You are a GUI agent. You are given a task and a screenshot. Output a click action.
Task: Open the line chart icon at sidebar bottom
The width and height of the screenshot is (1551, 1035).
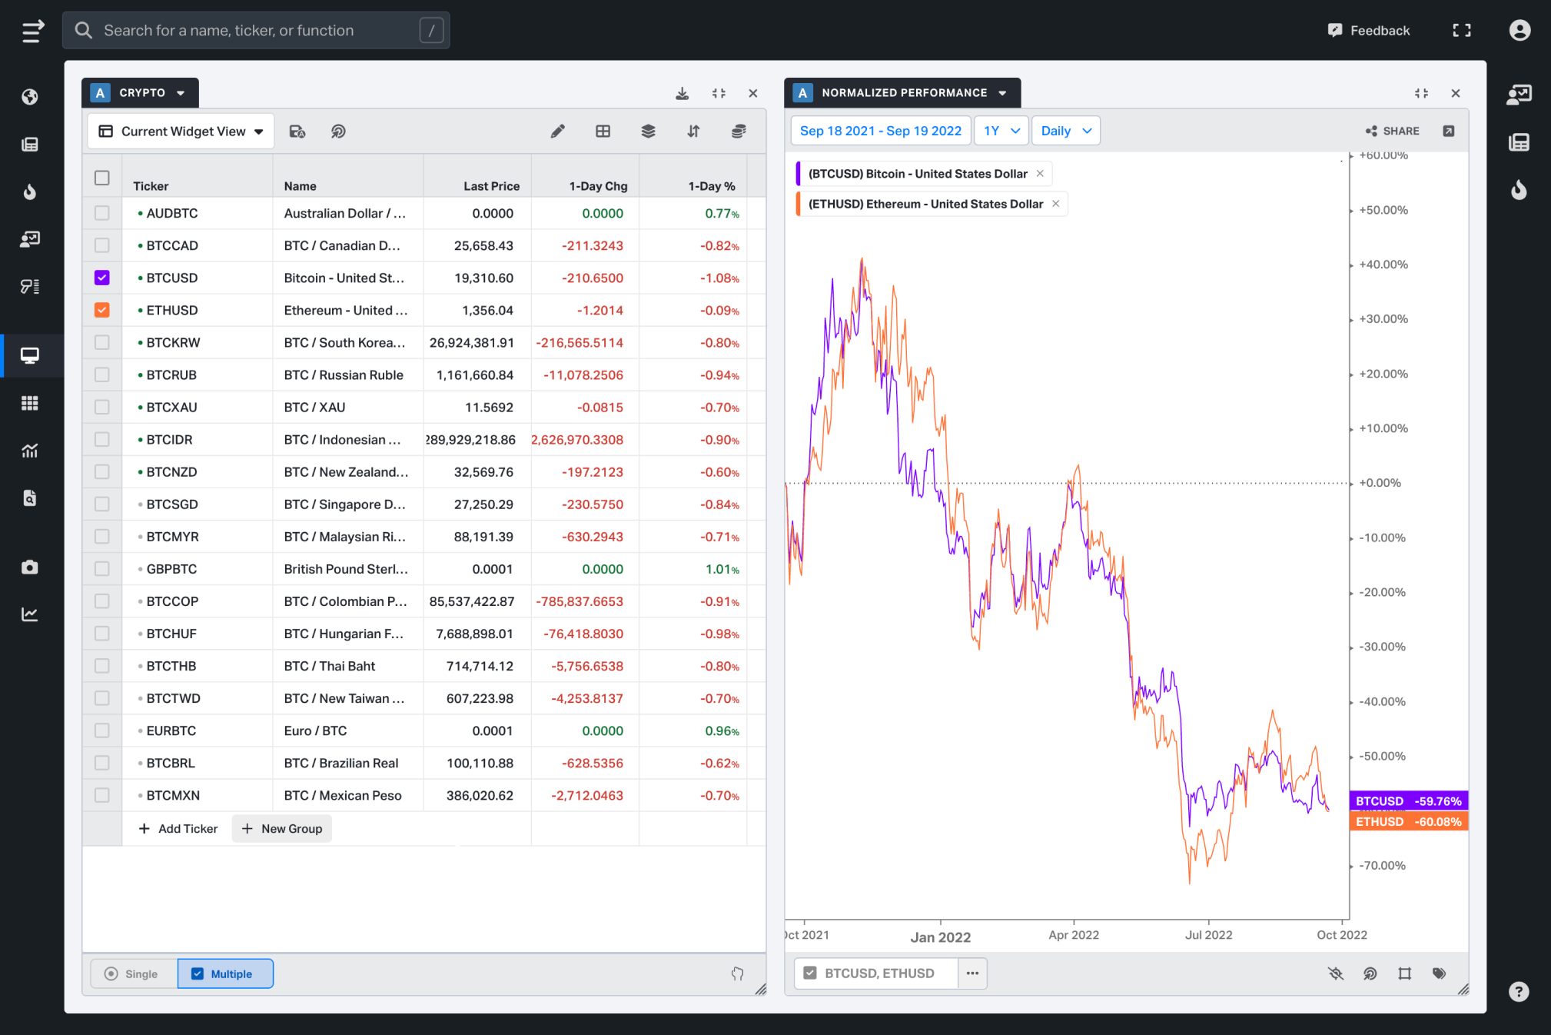[30, 614]
